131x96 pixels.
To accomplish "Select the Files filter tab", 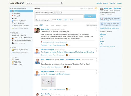I will point(47,25).
